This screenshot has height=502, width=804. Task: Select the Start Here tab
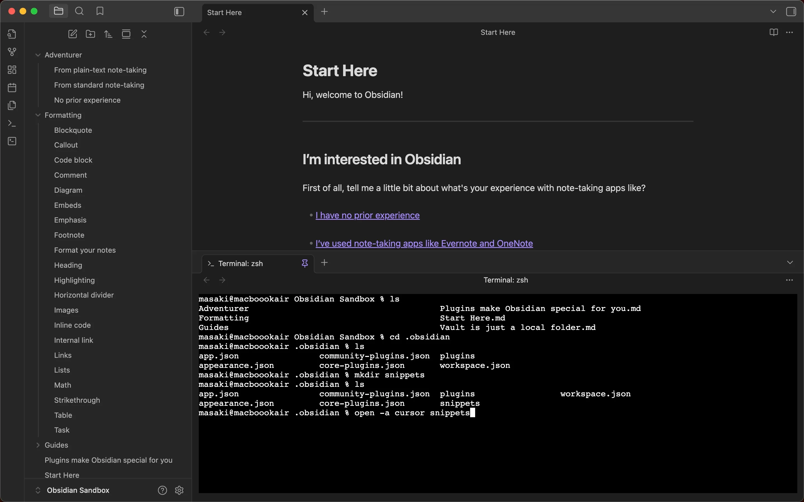tap(224, 13)
